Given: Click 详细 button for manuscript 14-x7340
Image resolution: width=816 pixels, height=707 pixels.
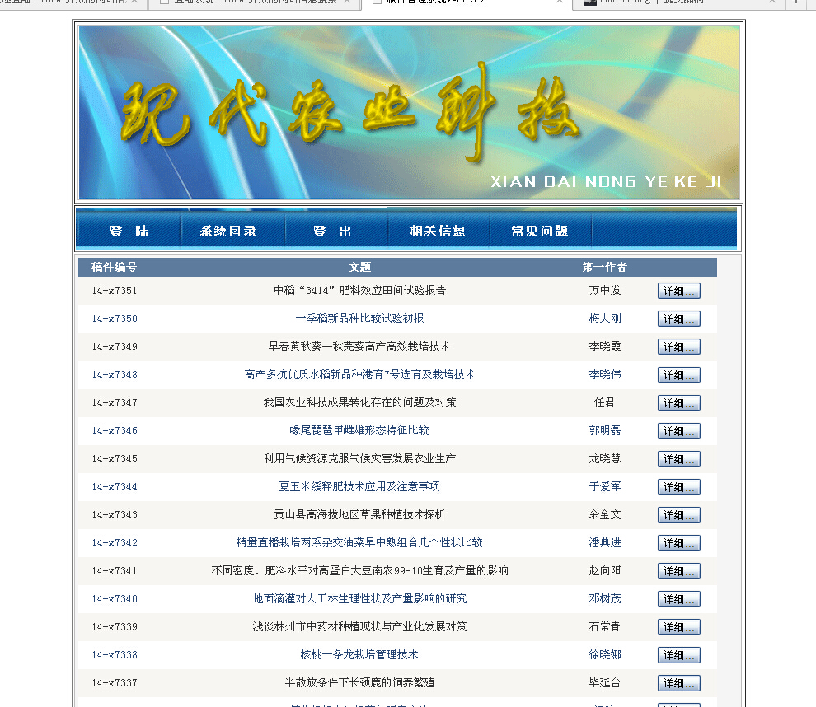Looking at the screenshot, I should point(678,600).
